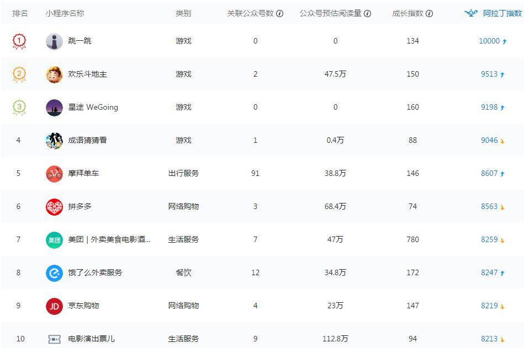Viewport: 524px width, 348px height.
Task: Click 生活服务 category in 电影演出票儿 row
Action: pos(183,339)
